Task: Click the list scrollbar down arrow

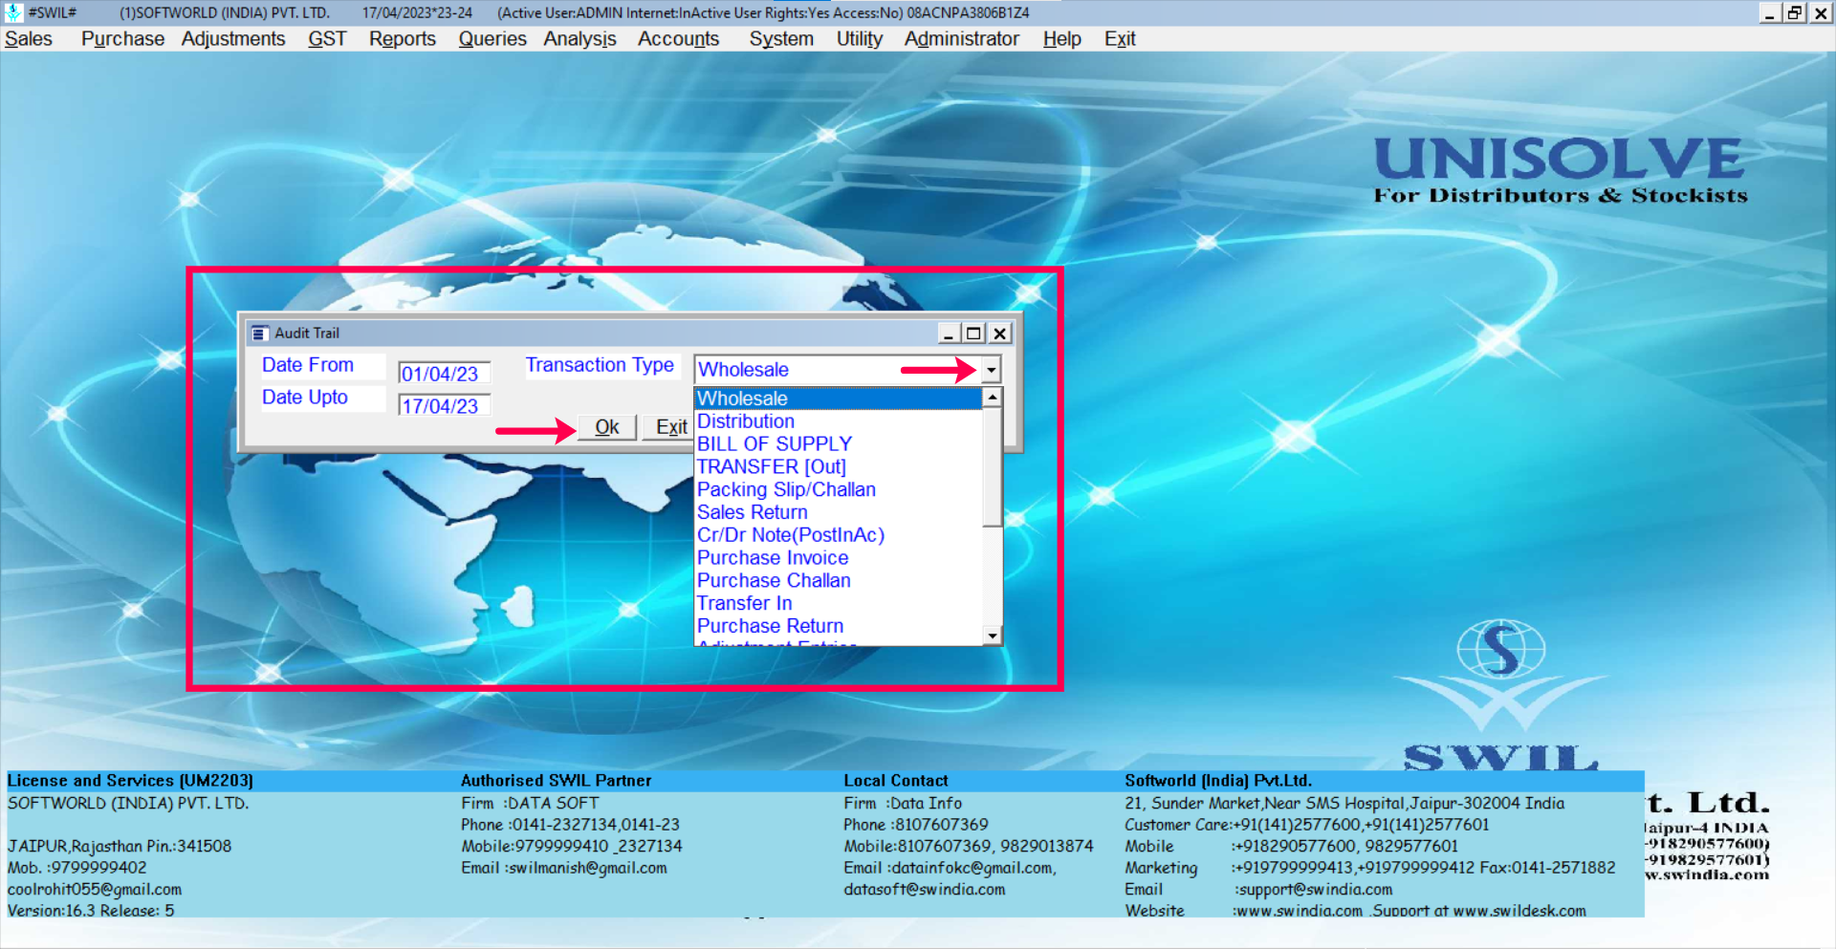Action: pos(993,636)
